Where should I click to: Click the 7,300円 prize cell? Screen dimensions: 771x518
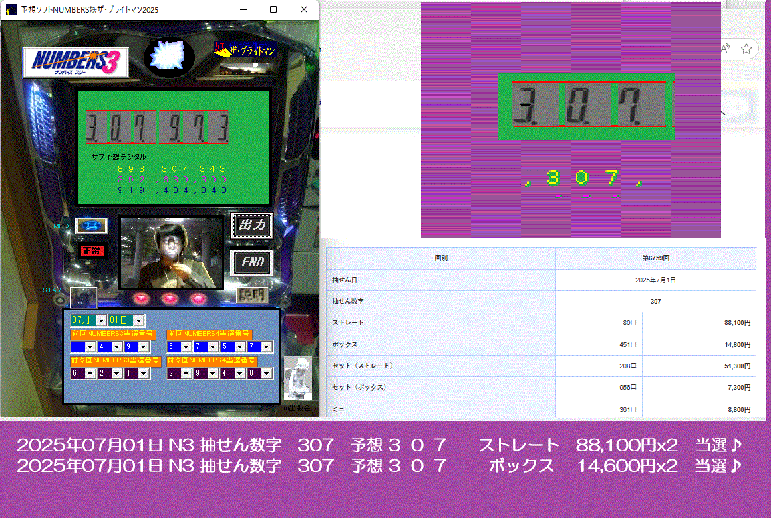pyautogui.click(x=700, y=387)
